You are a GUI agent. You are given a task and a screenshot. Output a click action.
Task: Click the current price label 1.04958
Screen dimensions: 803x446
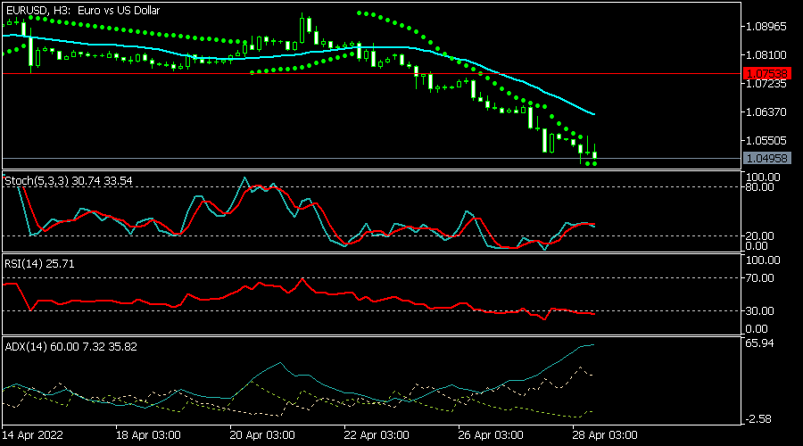coord(766,158)
